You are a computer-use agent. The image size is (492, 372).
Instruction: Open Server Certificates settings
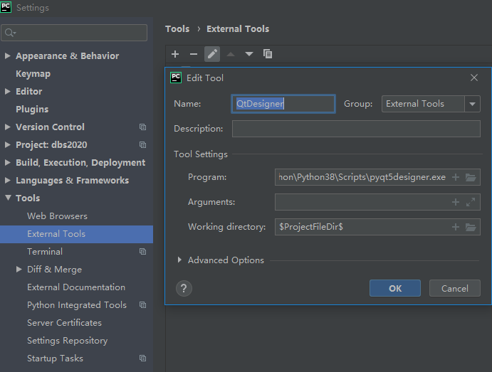(64, 323)
